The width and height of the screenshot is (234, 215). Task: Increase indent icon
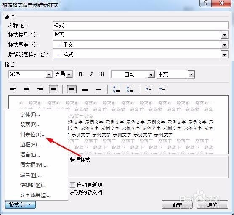tap(162, 89)
